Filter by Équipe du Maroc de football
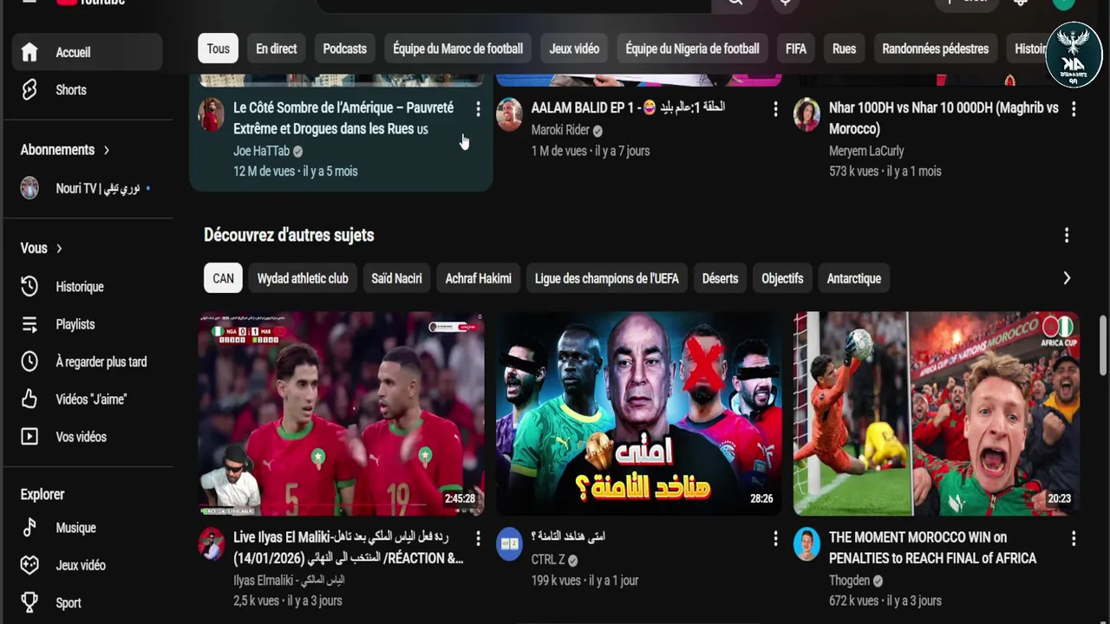Image resolution: width=1110 pixels, height=624 pixels. [458, 49]
